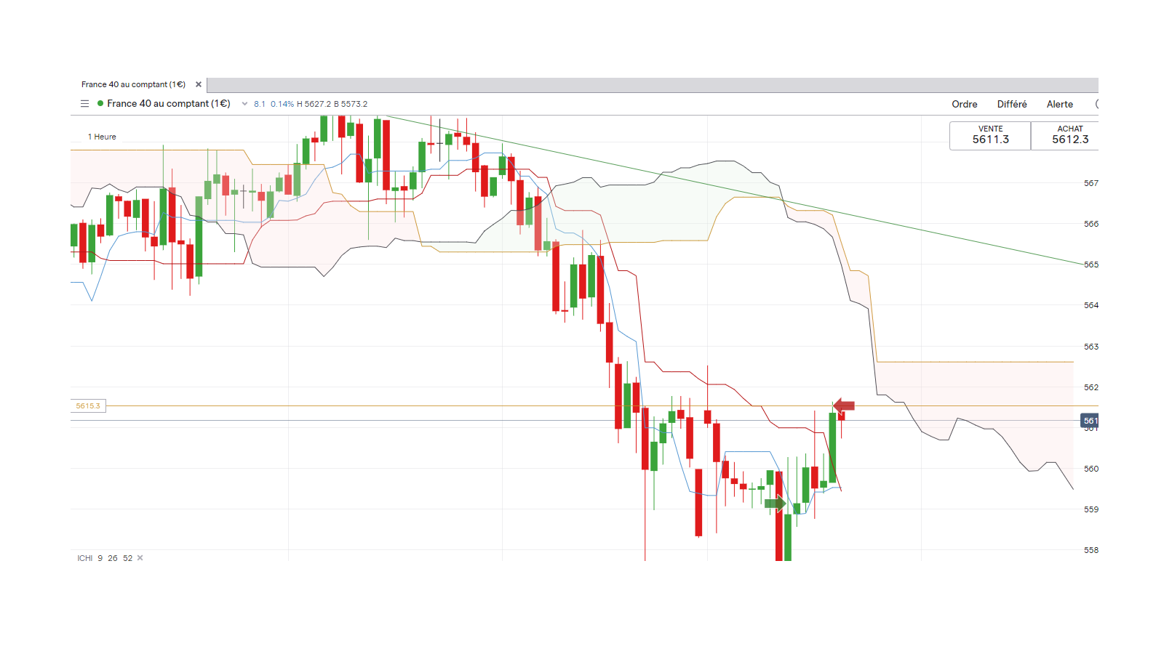Open the 1 Heure timeframe selector

[x=102, y=137]
